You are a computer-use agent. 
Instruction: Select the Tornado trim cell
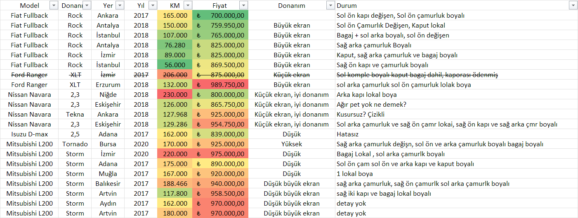(75, 144)
